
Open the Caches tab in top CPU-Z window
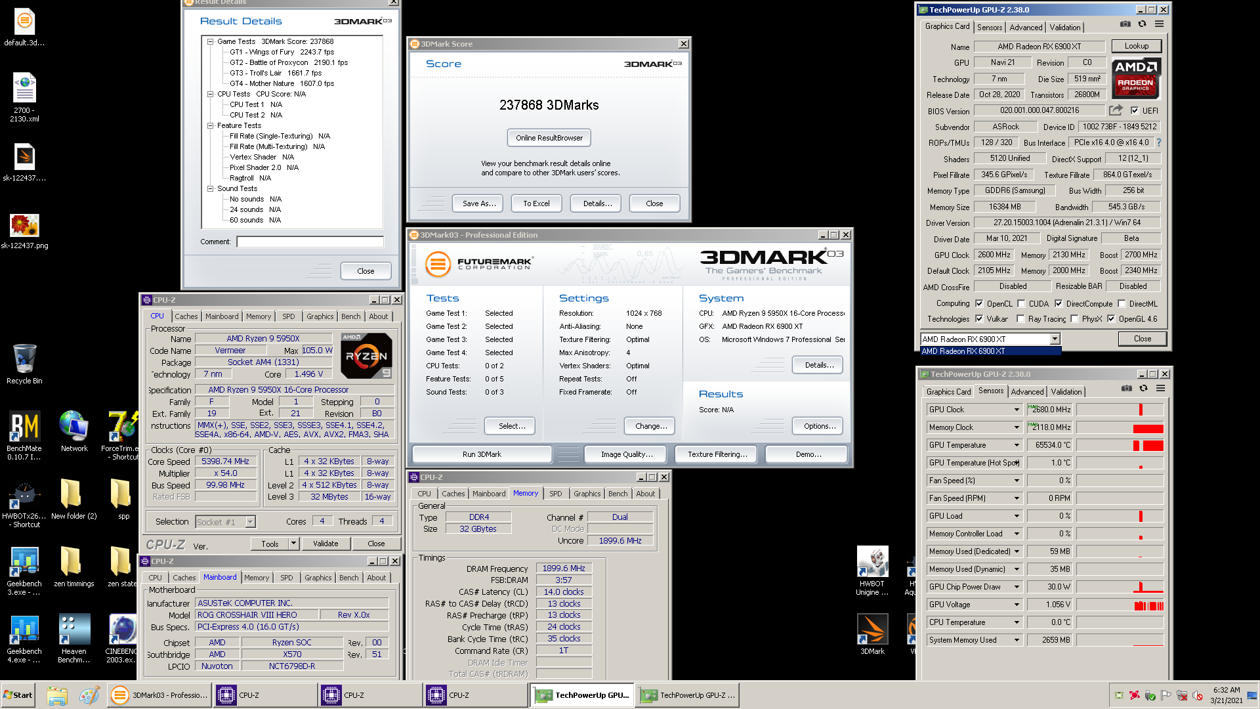click(x=186, y=316)
